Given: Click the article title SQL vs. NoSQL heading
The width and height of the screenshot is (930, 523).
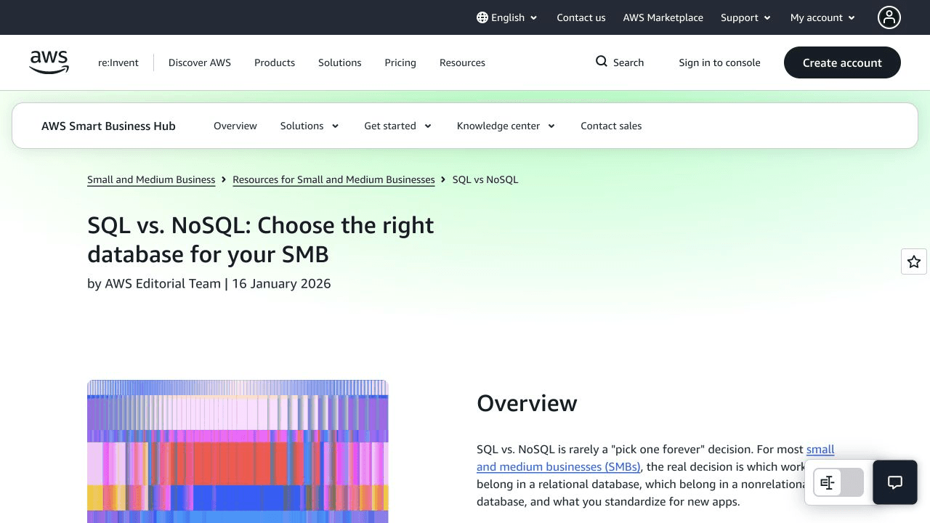Looking at the screenshot, I should point(261,240).
